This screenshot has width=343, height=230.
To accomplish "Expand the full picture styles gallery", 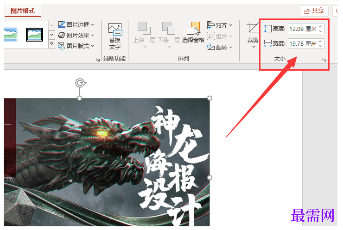I will (x=51, y=43).
